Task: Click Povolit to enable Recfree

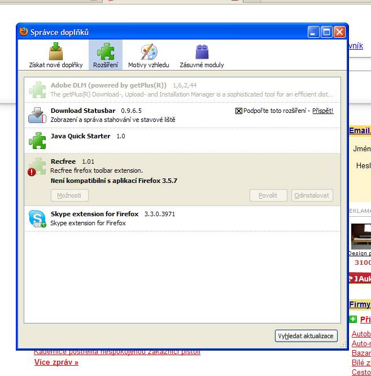Action: coord(268,195)
